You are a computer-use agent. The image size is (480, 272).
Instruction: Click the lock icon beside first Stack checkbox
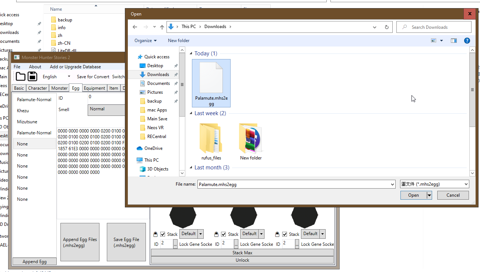pyautogui.click(x=155, y=234)
